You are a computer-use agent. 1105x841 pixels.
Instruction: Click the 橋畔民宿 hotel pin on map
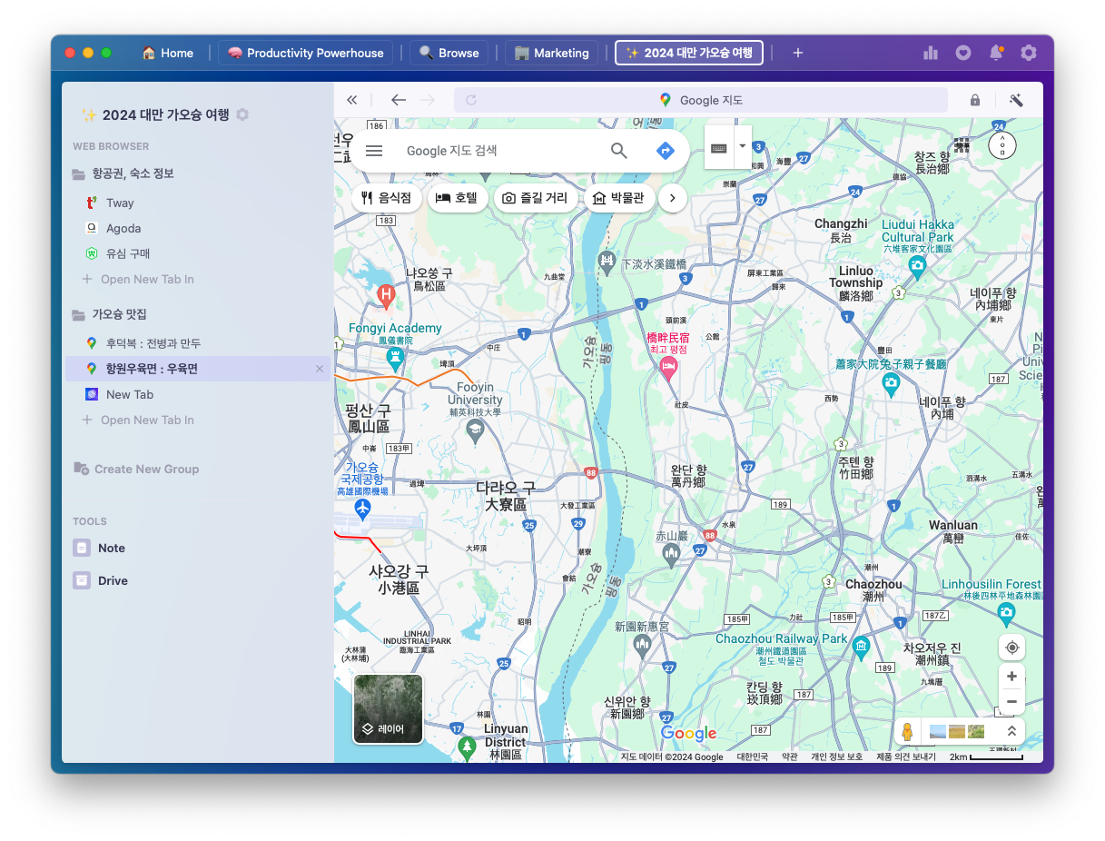pos(669,368)
